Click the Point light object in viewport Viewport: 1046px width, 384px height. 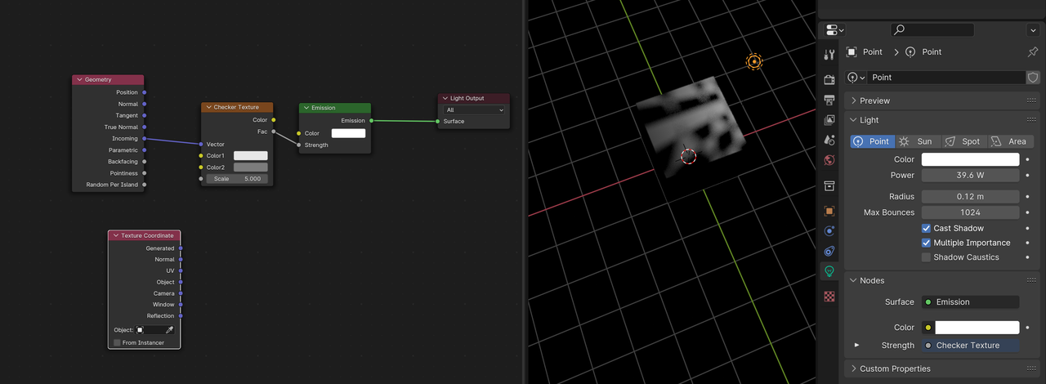[753, 61]
